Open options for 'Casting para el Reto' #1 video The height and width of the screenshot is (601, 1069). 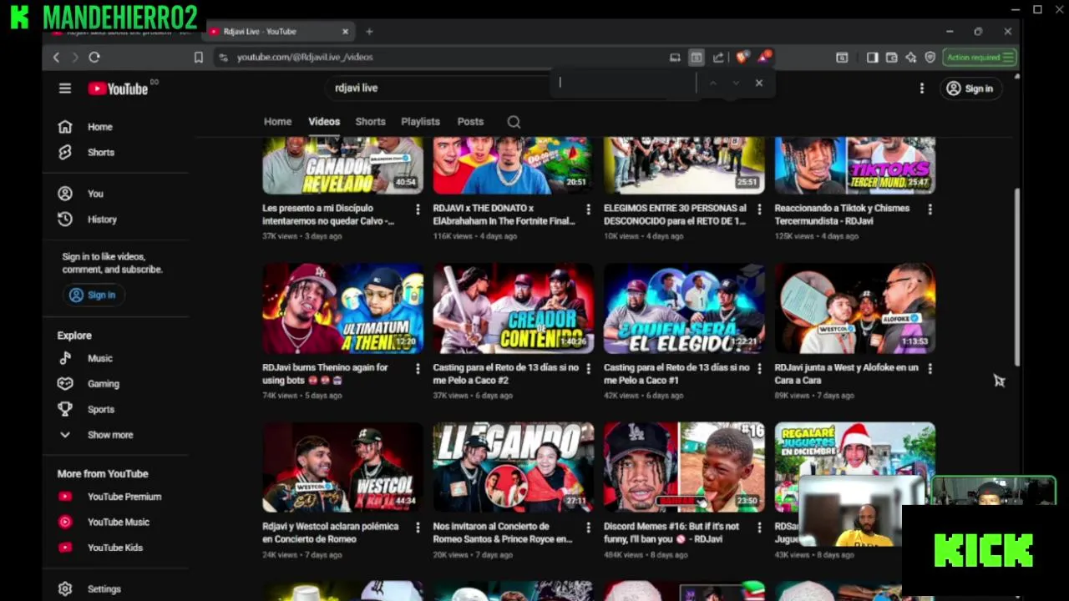click(759, 368)
